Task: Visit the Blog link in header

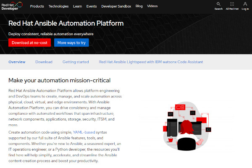Action: [x=139, y=6]
